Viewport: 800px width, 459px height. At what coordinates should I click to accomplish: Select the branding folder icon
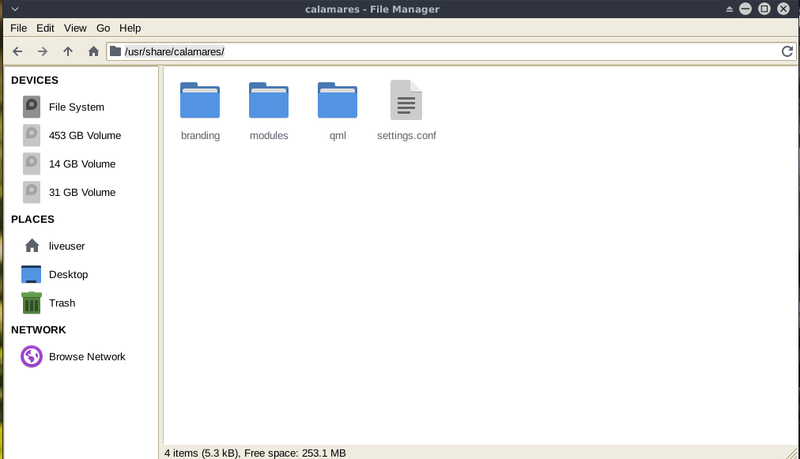click(200, 100)
